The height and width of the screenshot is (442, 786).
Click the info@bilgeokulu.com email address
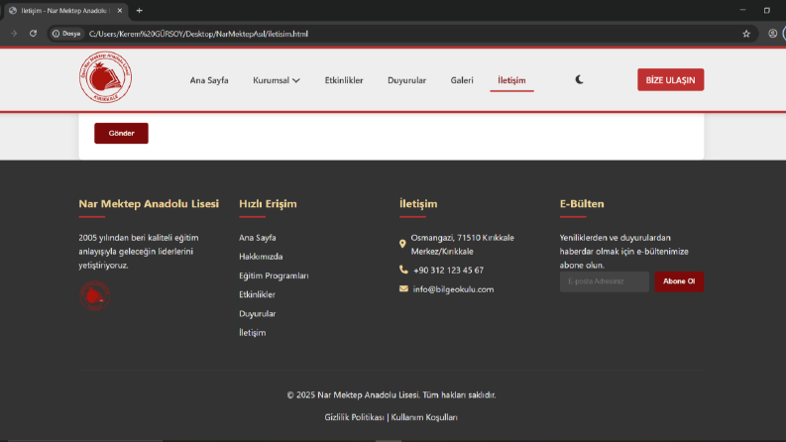pos(453,289)
